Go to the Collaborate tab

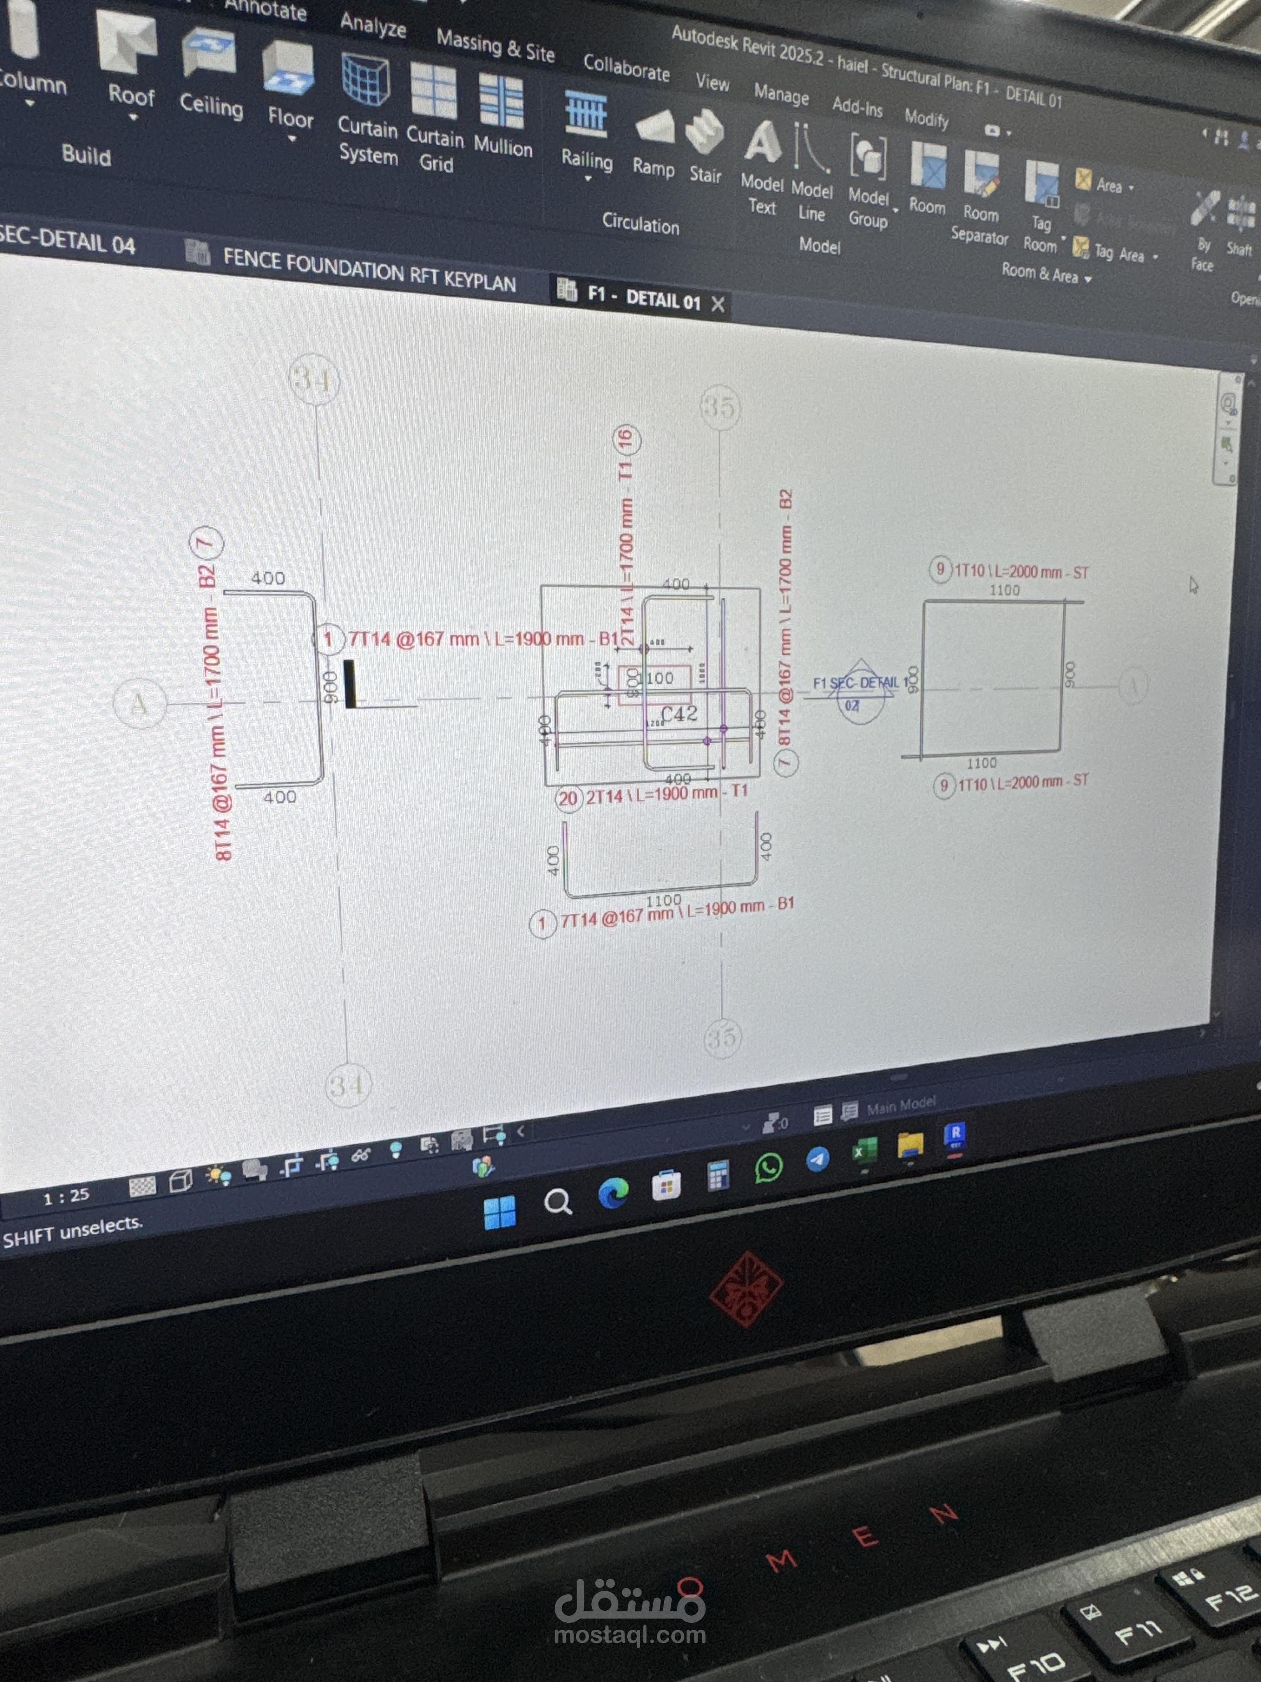626,67
